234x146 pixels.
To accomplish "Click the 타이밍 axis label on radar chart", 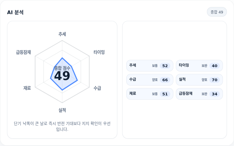I will coord(99,52).
